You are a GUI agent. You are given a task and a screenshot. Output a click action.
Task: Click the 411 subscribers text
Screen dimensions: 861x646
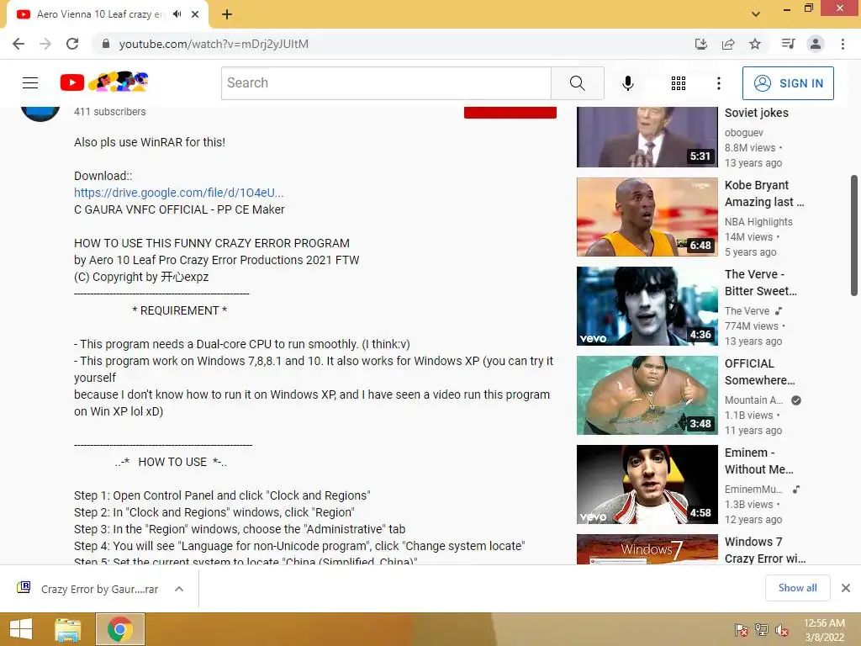pos(110,112)
